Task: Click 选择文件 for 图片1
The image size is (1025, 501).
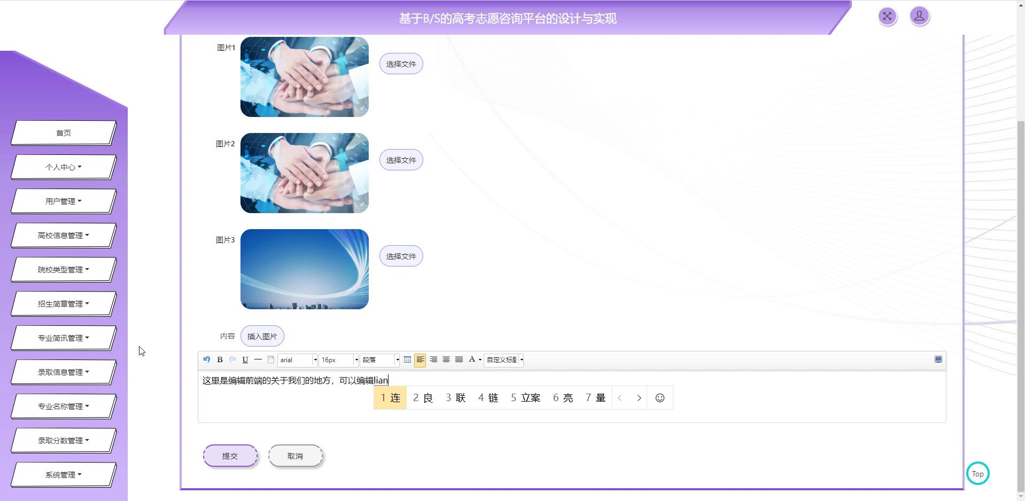Action: tap(401, 64)
